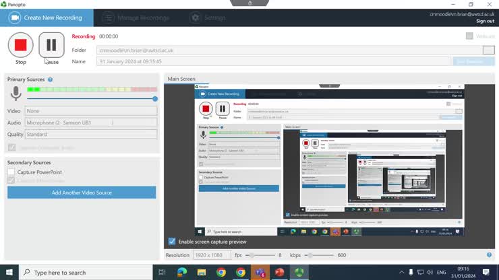499x280 pixels.
Task: Pause the current recording
Action: (x=51, y=45)
